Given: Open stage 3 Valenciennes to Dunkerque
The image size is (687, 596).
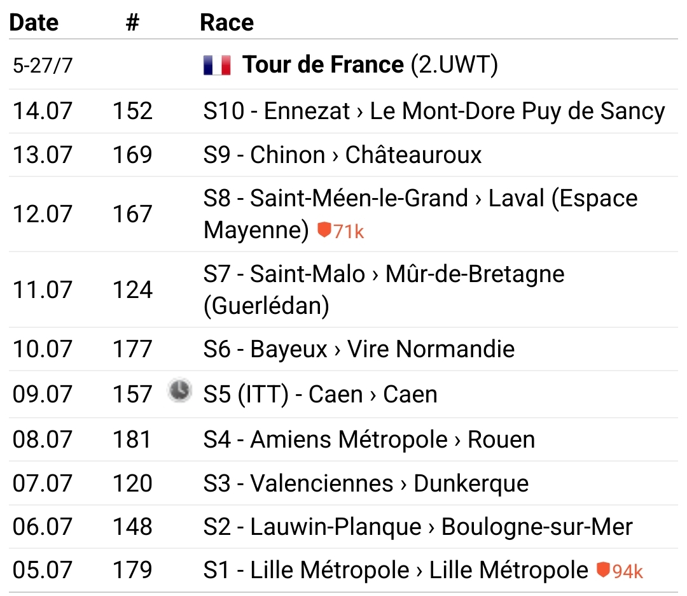Looking at the screenshot, I should pyautogui.click(x=366, y=483).
